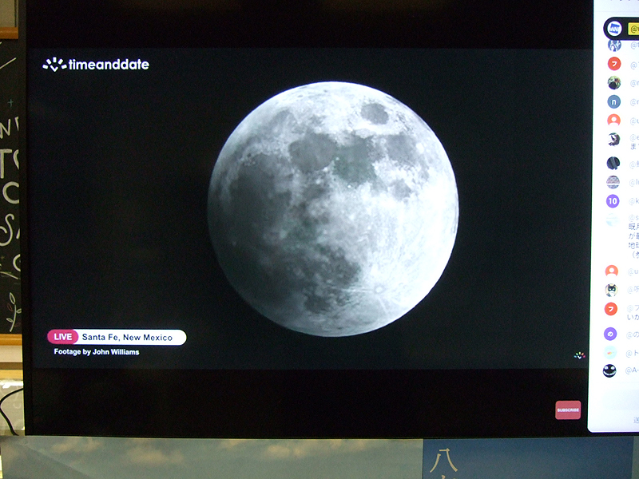Click the orange default-person avatar below purple 10
The image size is (639, 479).
[611, 271]
